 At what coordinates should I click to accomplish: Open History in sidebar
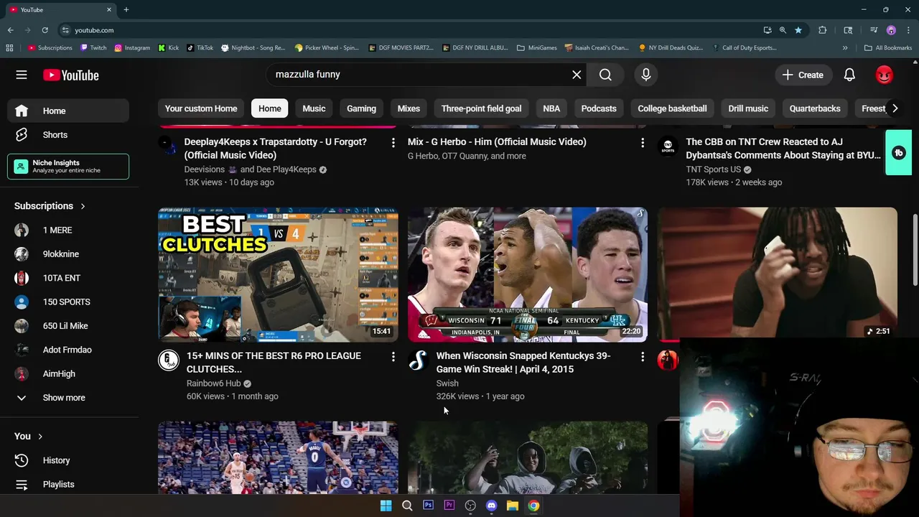click(x=68, y=460)
